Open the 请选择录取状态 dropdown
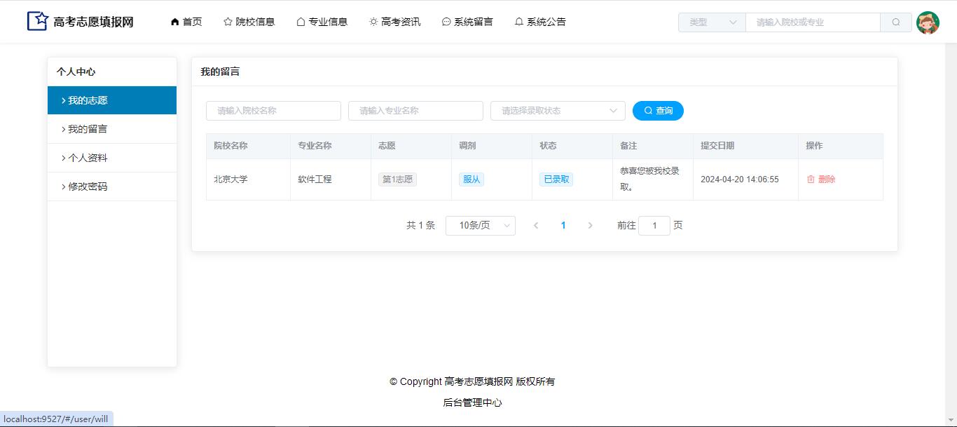The height and width of the screenshot is (427, 957). (x=558, y=111)
